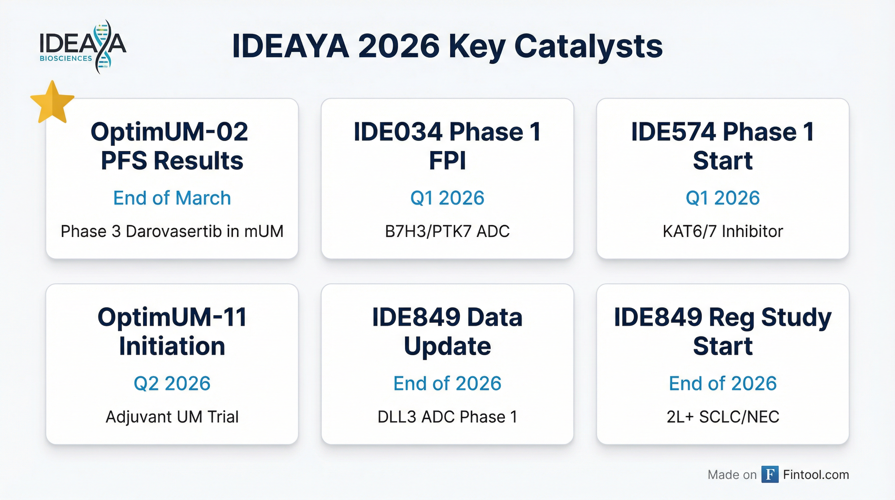This screenshot has width=895, height=500.
Task: Open the IDE849 Data Update heading
Action: coord(447,331)
